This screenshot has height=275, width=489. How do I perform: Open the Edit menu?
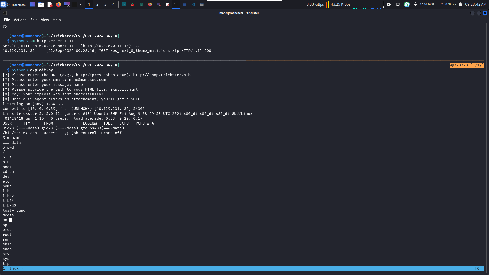click(x=33, y=20)
